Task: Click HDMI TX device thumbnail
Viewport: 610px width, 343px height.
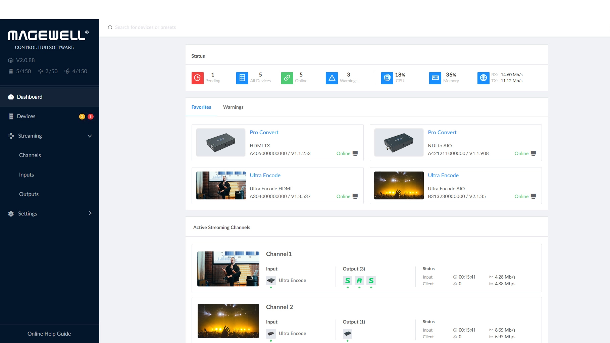Action: pyautogui.click(x=221, y=143)
